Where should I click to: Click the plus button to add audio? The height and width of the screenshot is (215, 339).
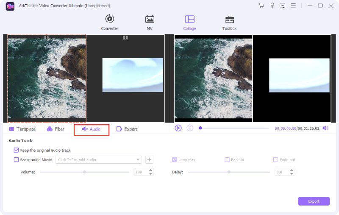click(149, 159)
